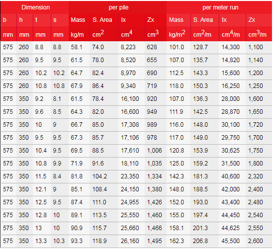Select the S. Area value 104.2

[99, 176]
